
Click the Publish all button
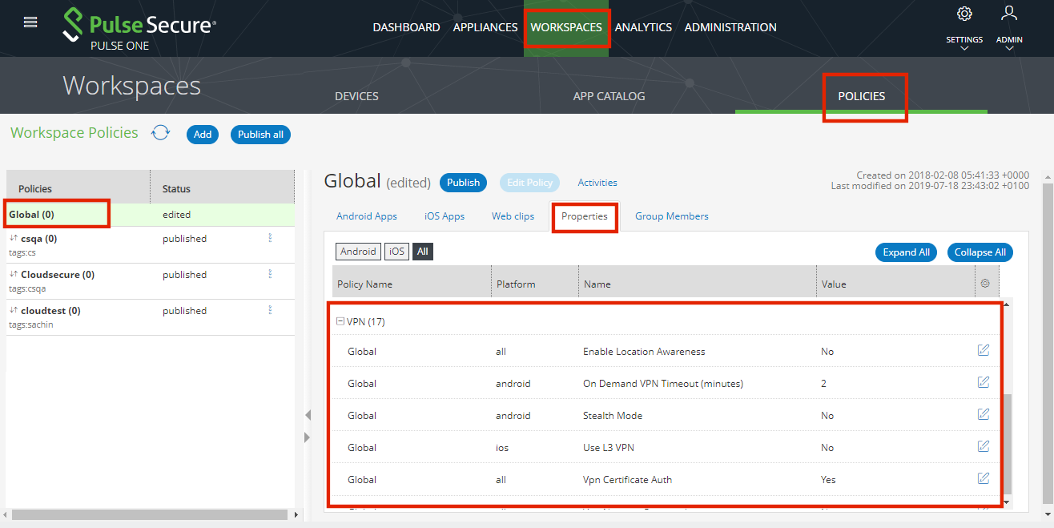260,135
